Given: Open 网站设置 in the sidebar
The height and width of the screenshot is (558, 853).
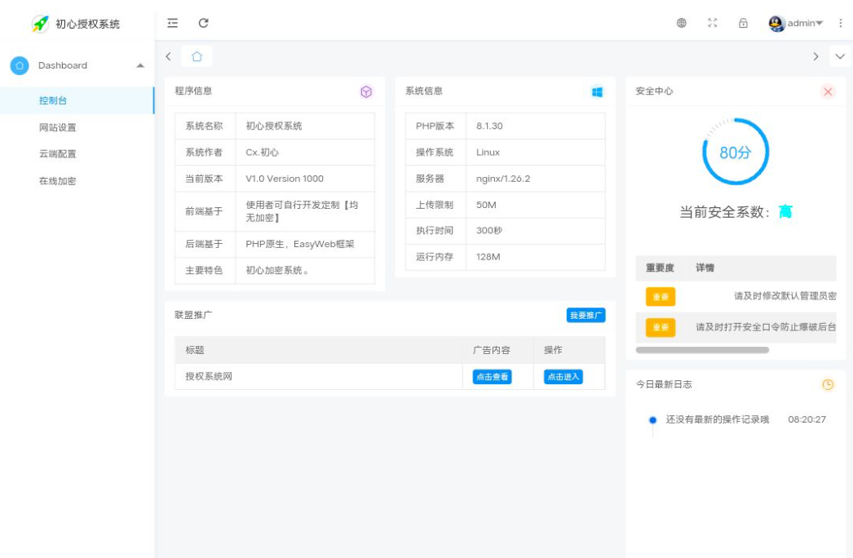Looking at the screenshot, I should click(x=58, y=127).
